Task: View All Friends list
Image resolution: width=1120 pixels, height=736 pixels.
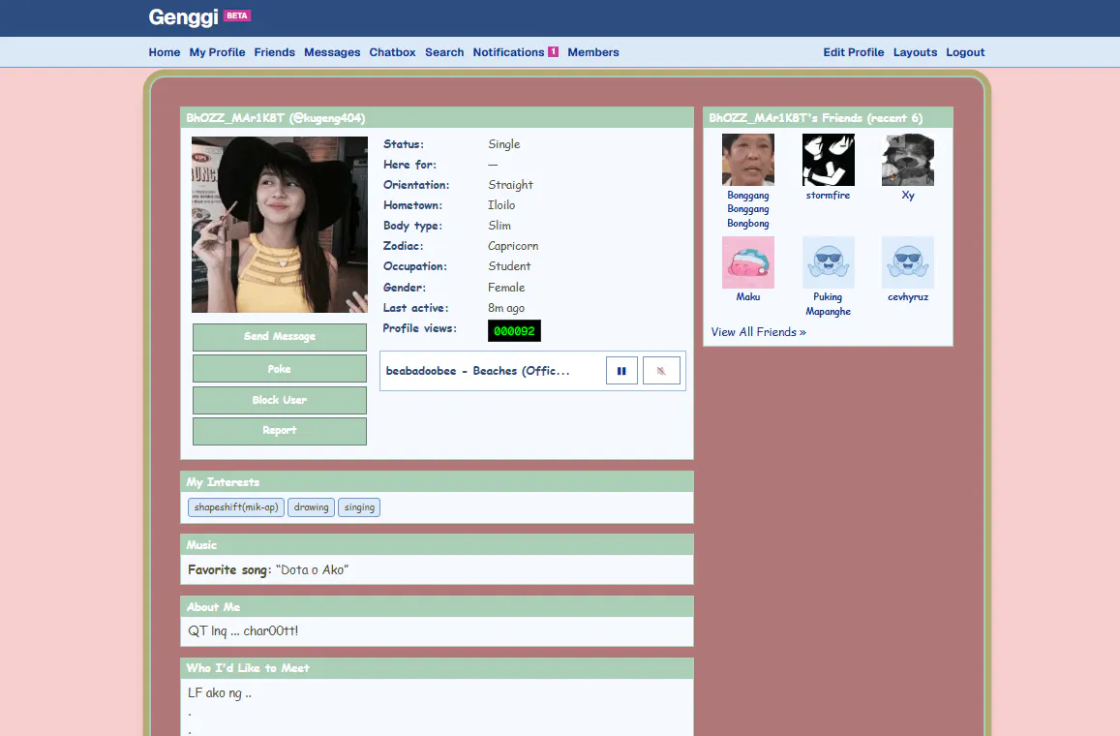Action: [759, 332]
